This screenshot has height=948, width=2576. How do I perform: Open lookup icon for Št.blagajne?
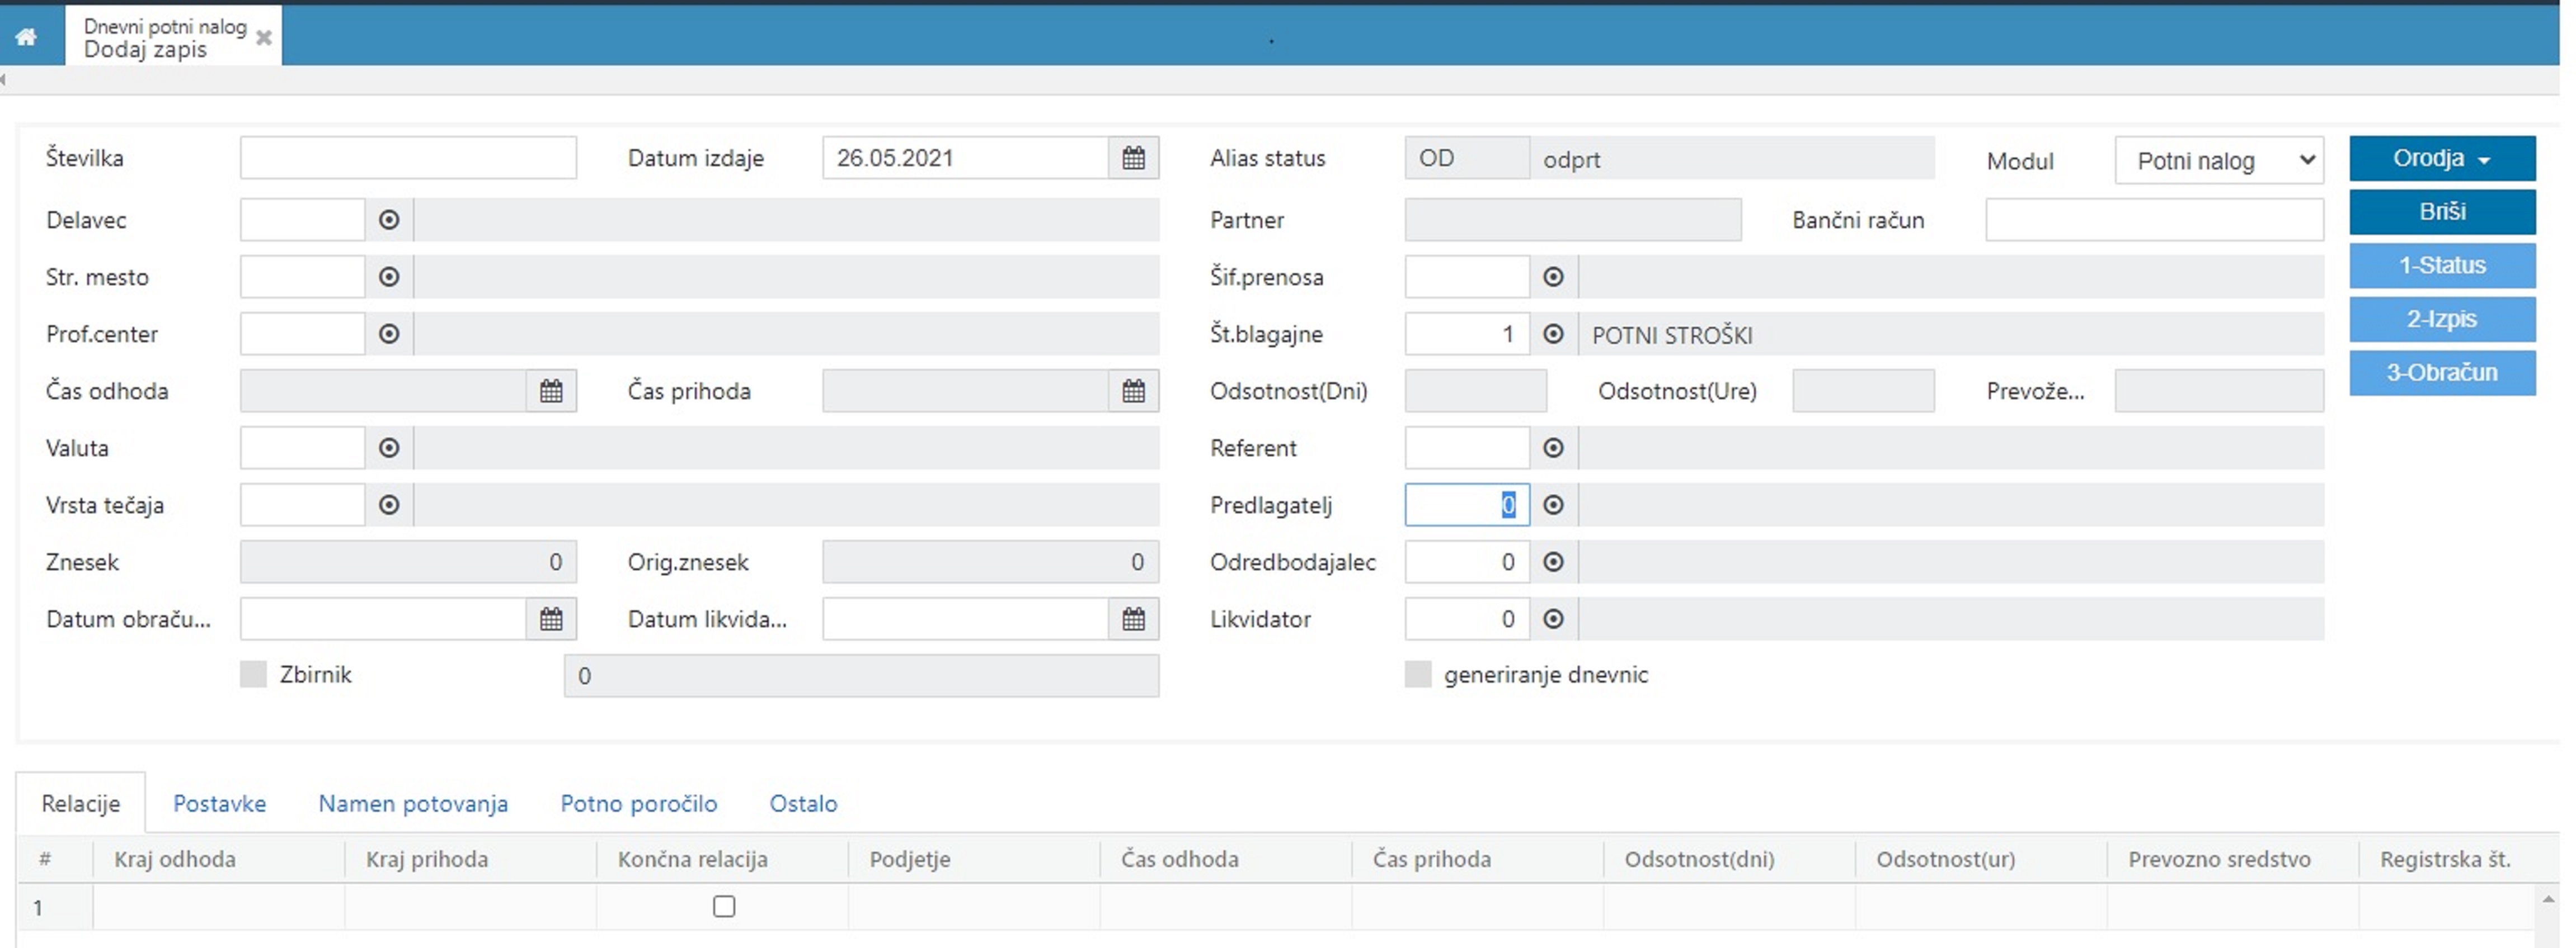(1553, 335)
